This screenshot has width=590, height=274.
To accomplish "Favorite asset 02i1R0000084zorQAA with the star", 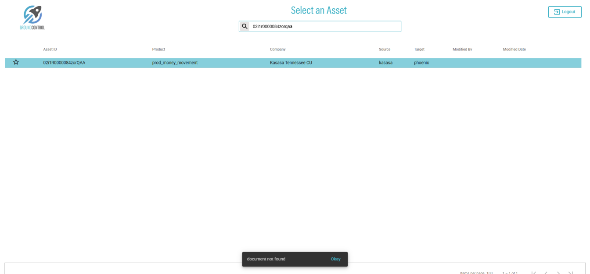I will pyautogui.click(x=16, y=62).
